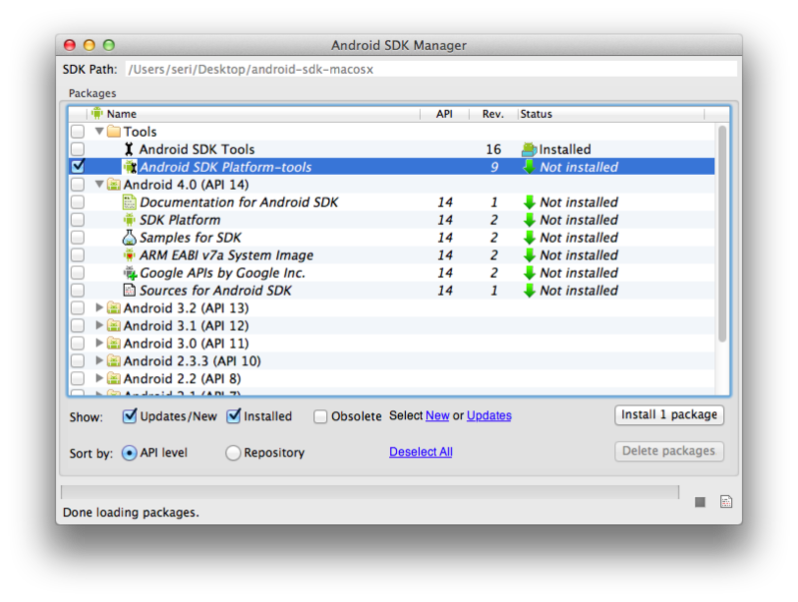
Task: Click the packages list vertical scrollbar
Action: tap(721, 235)
